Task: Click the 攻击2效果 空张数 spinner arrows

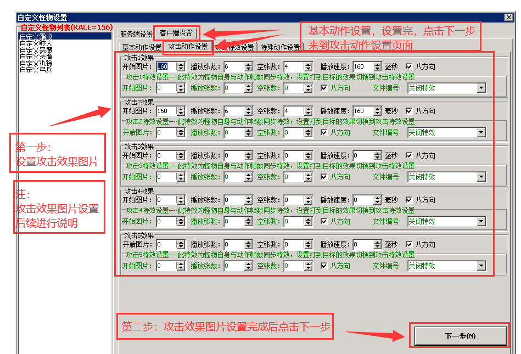Action: pyautogui.click(x=308, y=111)
